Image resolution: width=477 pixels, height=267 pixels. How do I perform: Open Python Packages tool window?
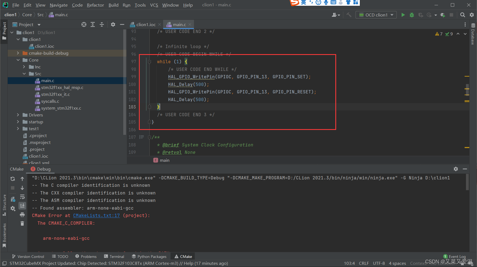pos(149,257)
